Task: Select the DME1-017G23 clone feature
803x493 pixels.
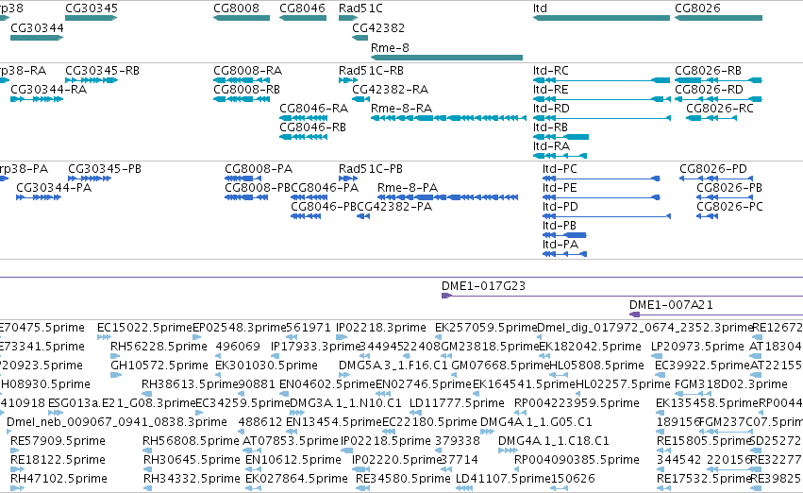Action: [x=622, y=296]
